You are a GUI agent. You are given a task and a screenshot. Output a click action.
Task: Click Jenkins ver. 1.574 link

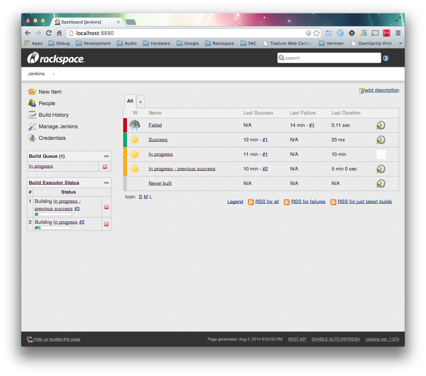tap(382, 339)
